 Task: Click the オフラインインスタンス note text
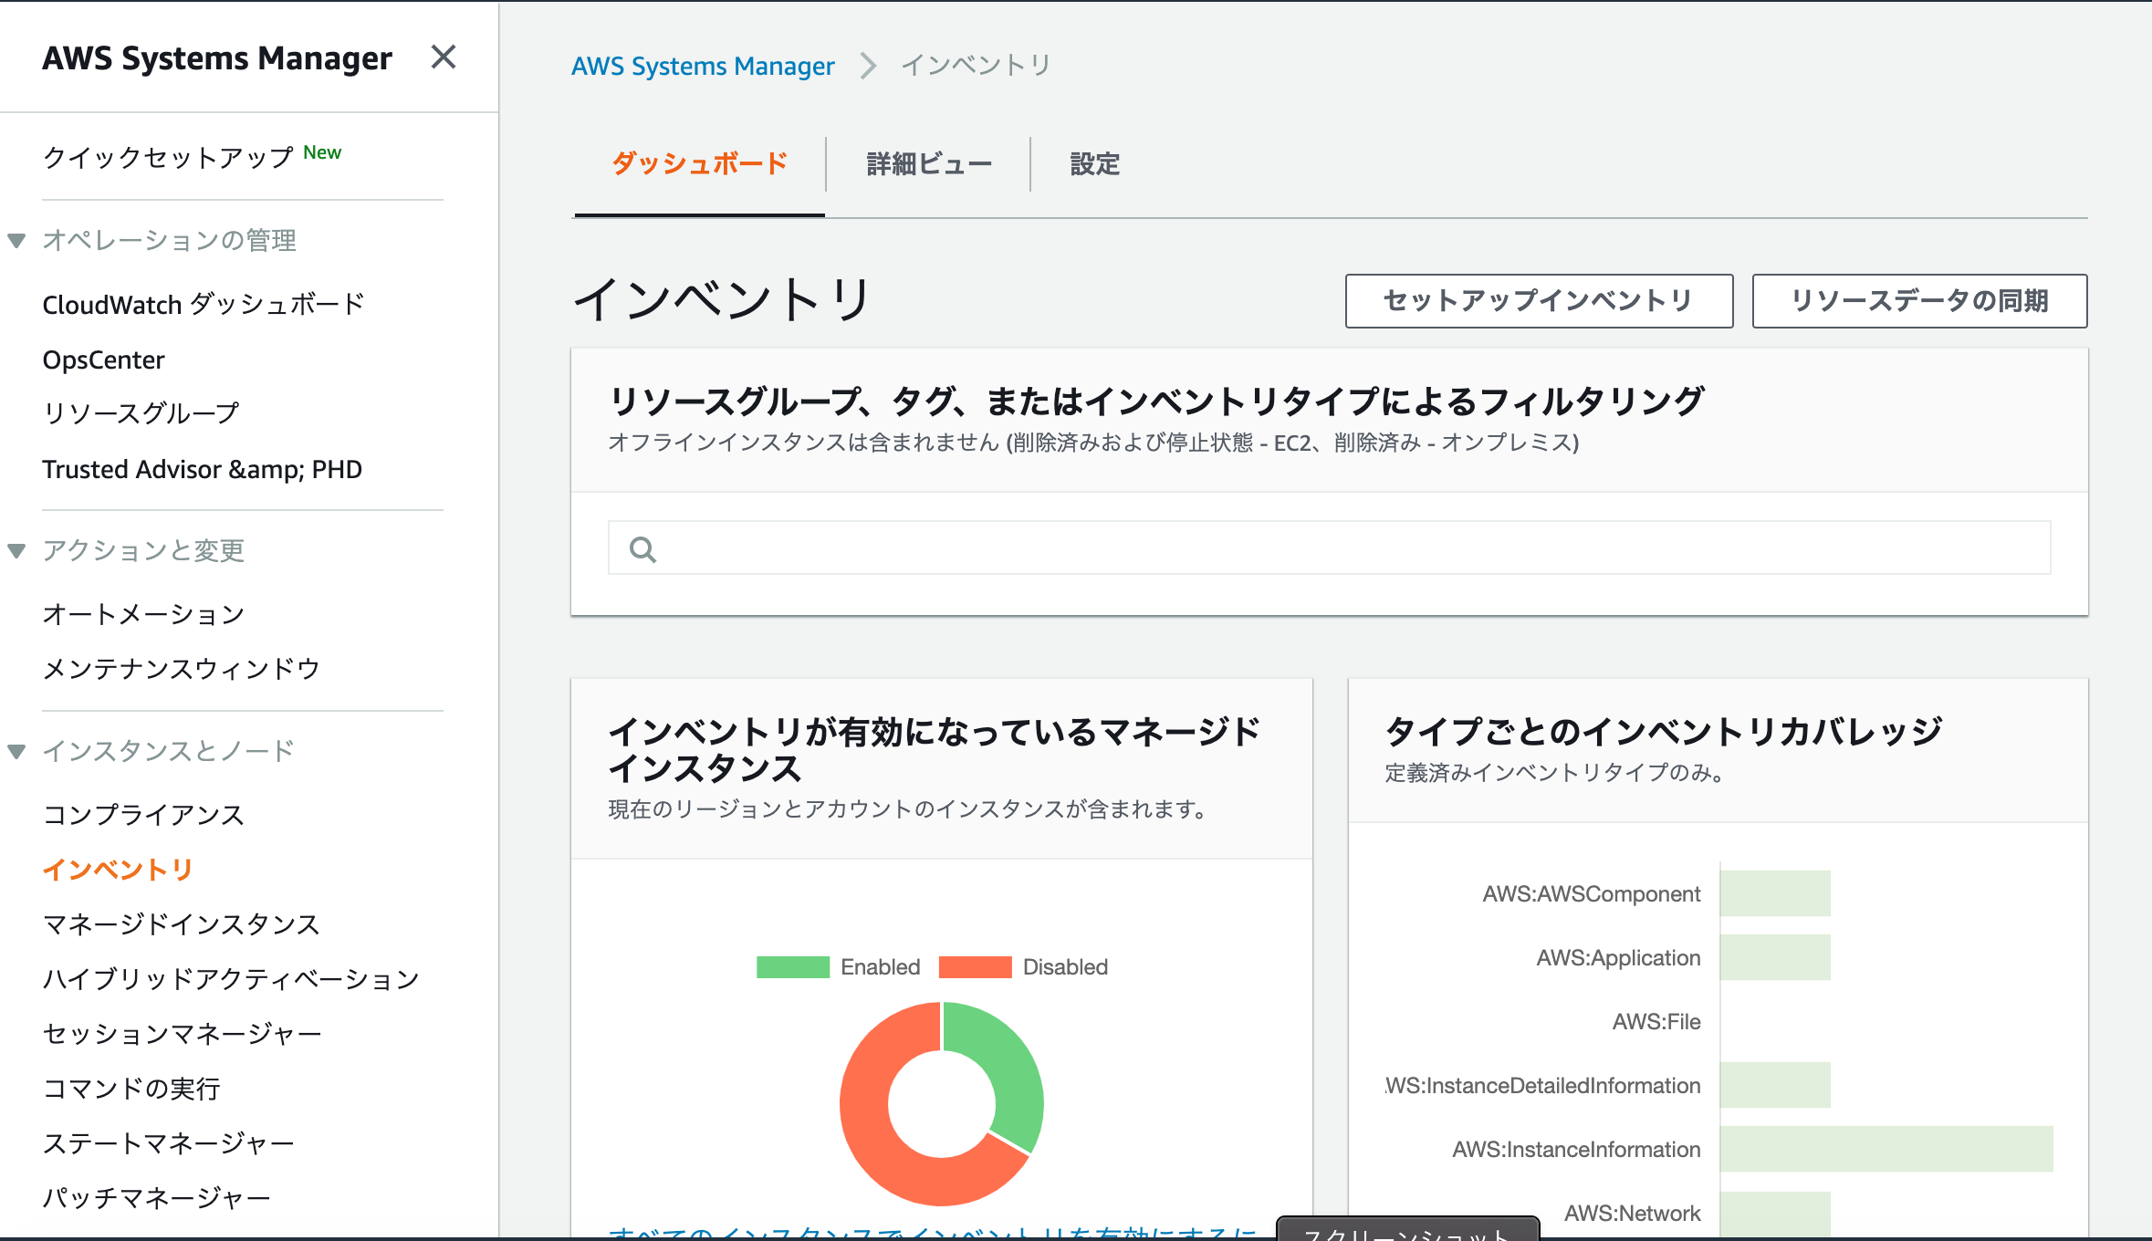pos(1093,443)
